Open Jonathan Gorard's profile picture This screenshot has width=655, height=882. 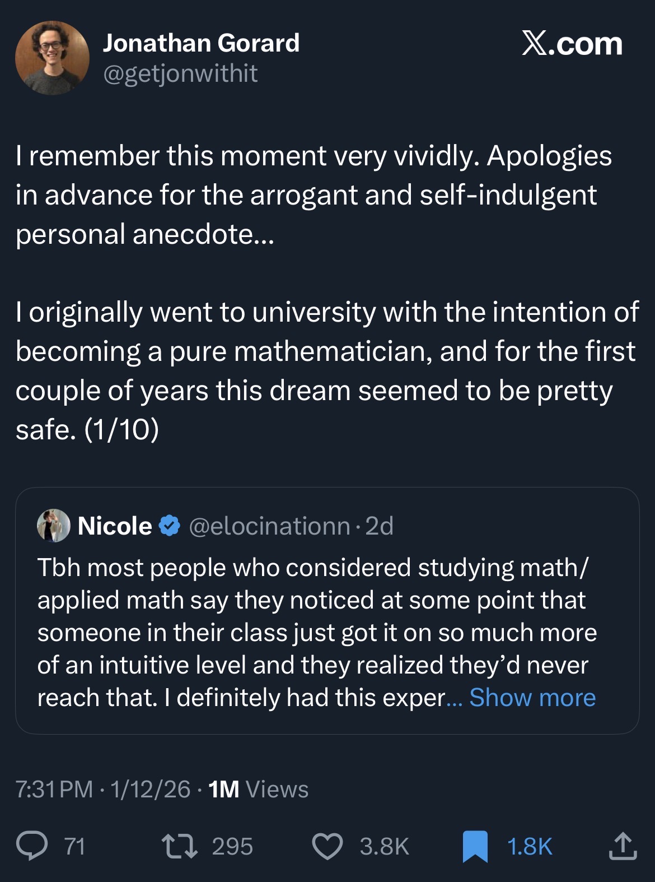(x=52, y=58)
